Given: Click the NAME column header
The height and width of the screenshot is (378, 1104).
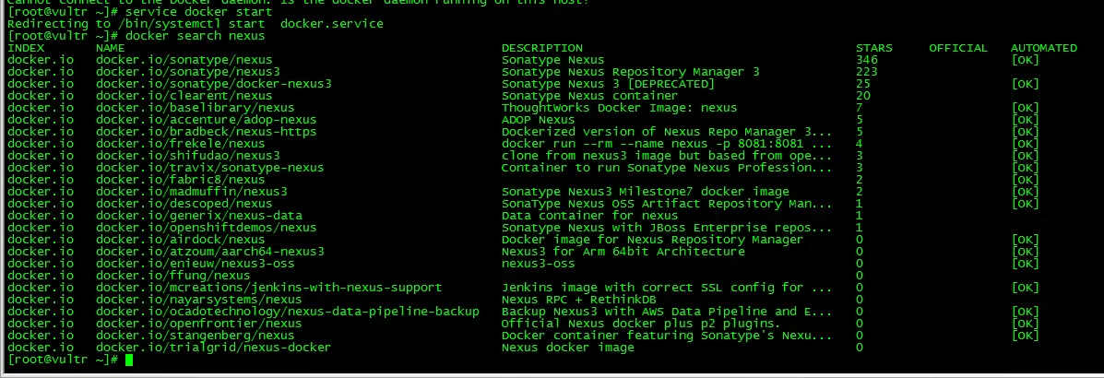Looking at the screenshot, I should 110,48.
